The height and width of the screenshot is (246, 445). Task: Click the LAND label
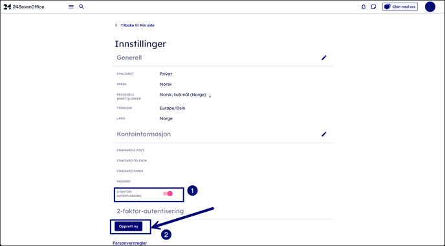click(x=120, y=118)
